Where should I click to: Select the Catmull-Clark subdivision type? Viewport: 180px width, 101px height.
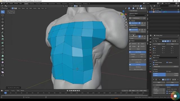coord(159,85)
